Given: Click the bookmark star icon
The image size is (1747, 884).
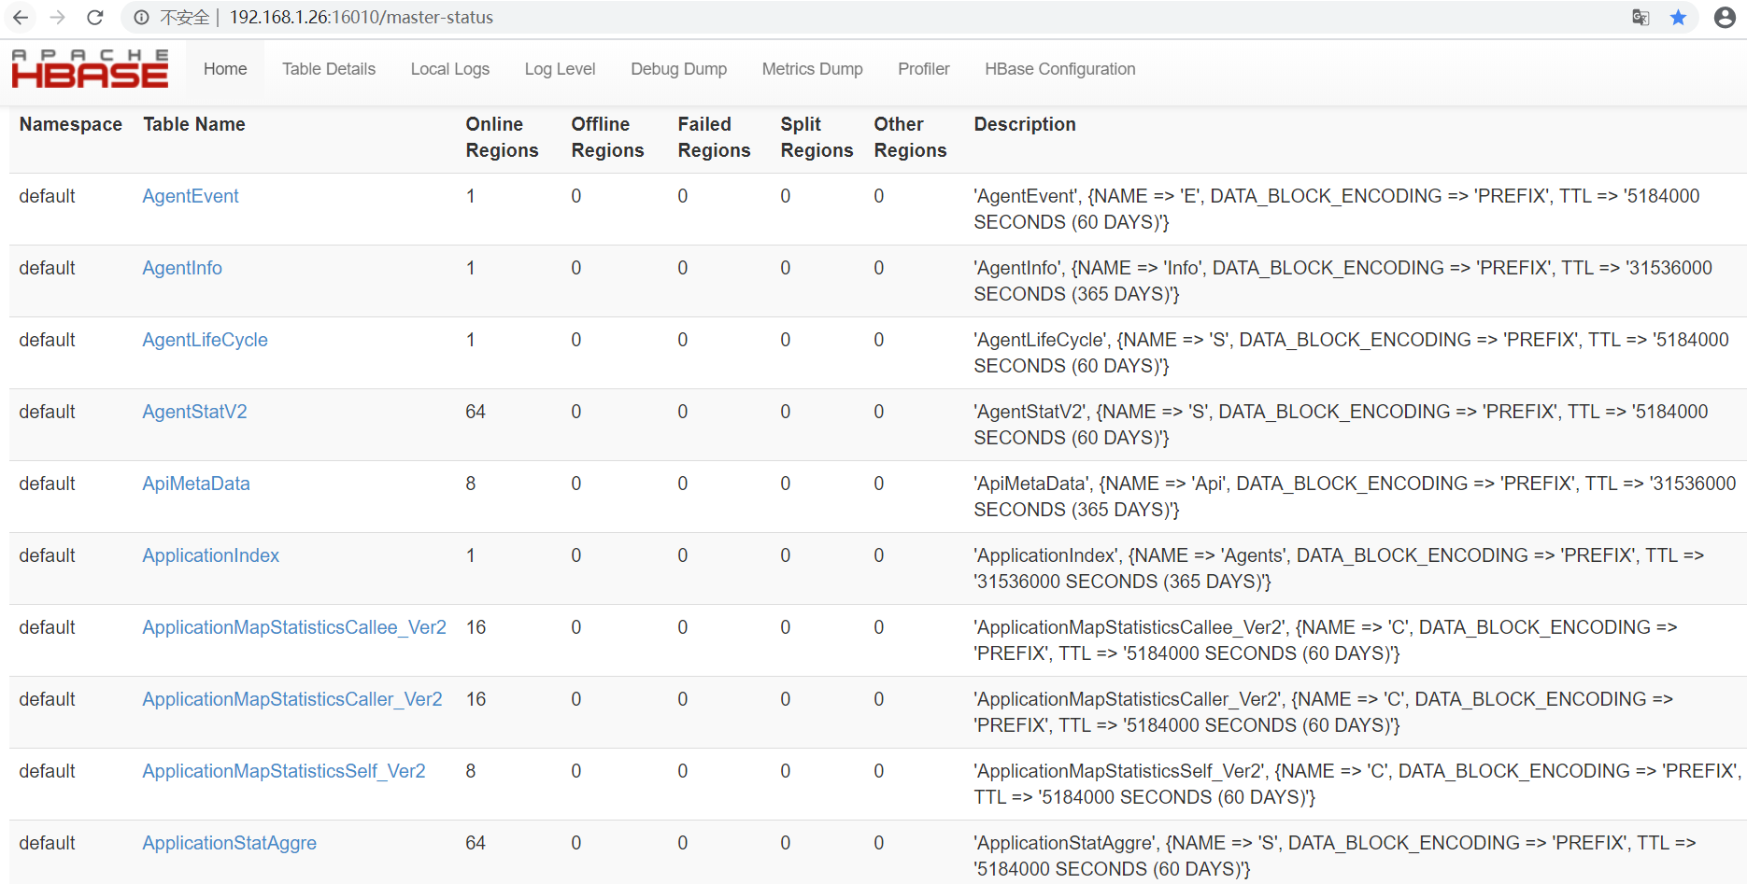Looking at the screenshot, I should [1679, 18].
